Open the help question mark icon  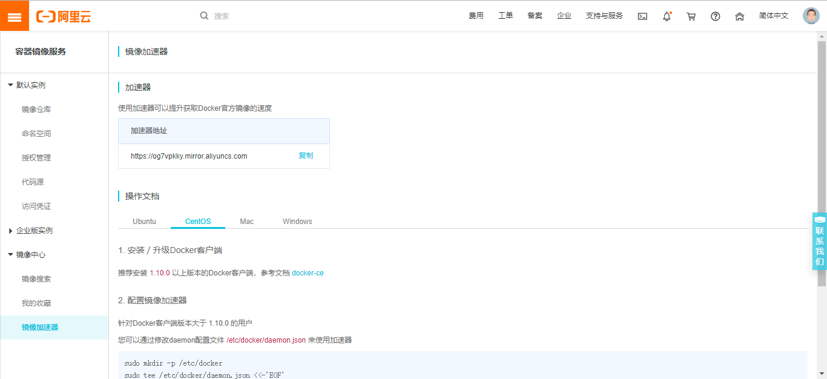tap(715, 16)
